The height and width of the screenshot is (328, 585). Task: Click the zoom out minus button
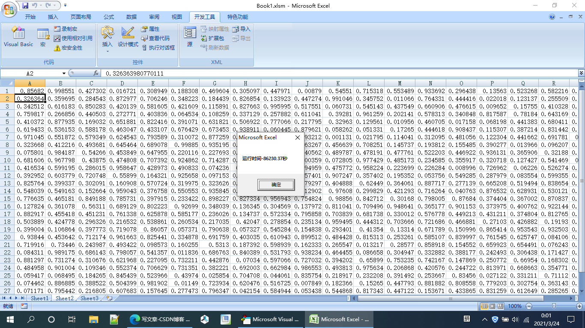pyautogui.click(x=529, y=306)
